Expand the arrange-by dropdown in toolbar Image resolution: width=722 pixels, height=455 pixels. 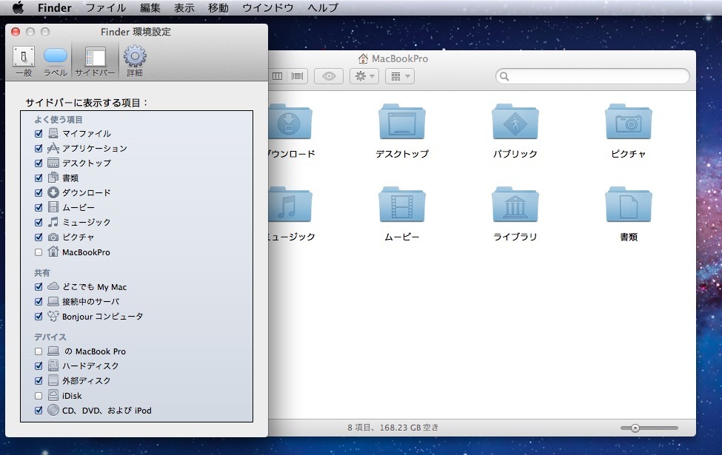coord(399,76)
